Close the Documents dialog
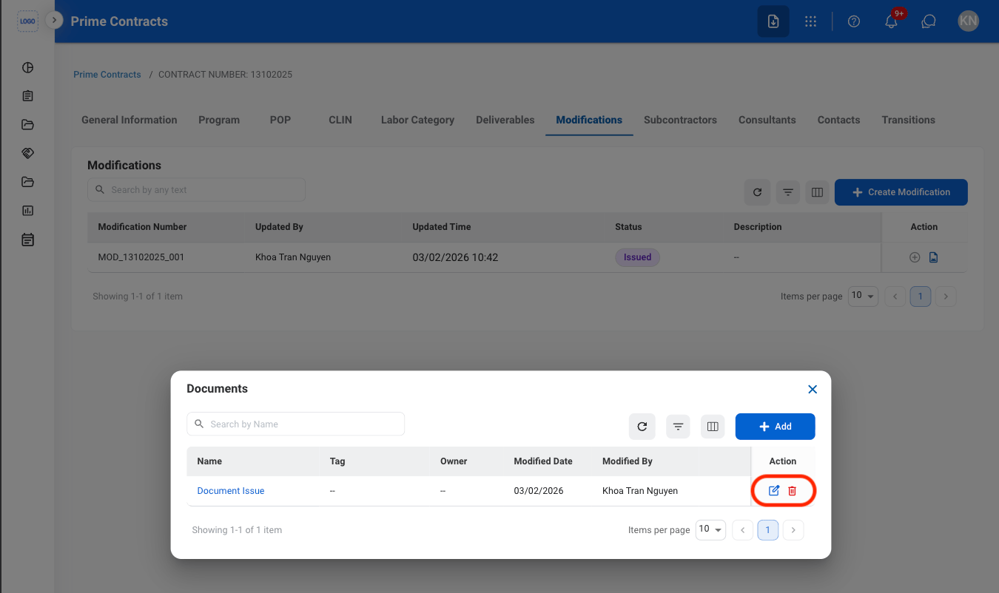Viewport: 999px width, 593px height. coord(813,389)
